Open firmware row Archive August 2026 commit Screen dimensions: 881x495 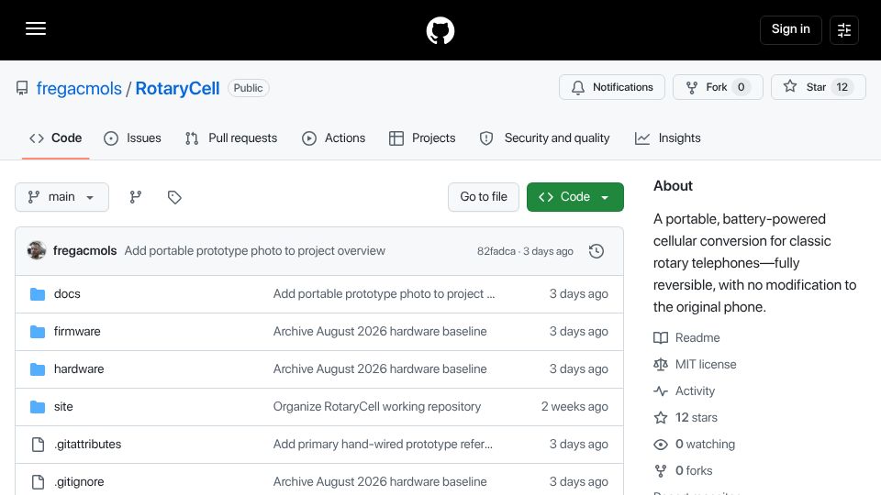point(380,332)
